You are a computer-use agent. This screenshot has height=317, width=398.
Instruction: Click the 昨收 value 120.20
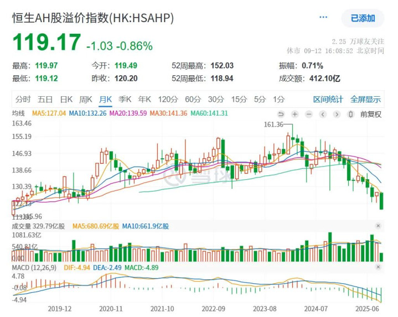click(x=126, y=79)
